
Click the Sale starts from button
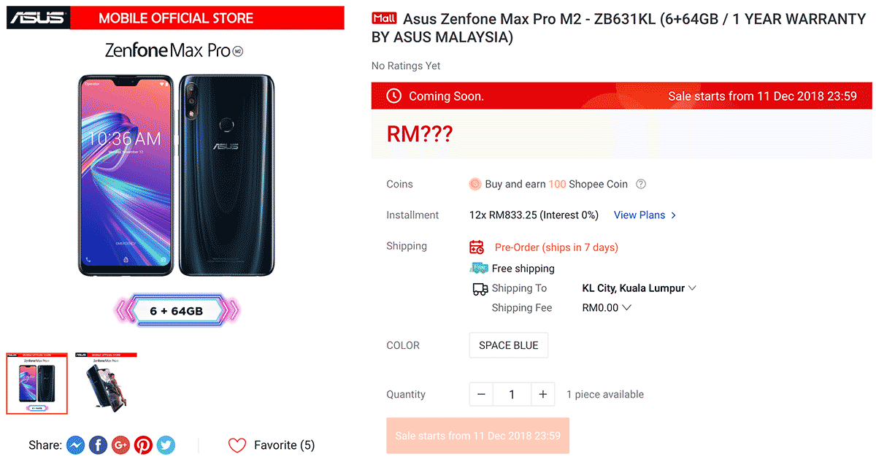[x=477, y=436]
